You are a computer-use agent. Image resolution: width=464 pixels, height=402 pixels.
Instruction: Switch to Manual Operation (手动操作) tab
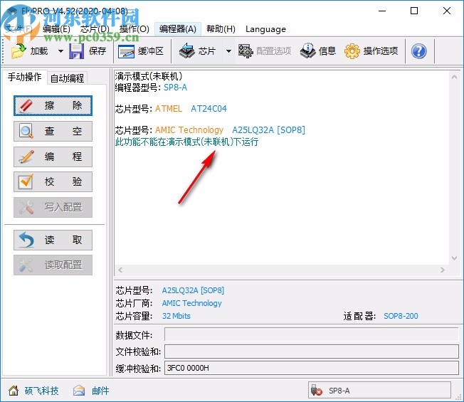(25, 78)
